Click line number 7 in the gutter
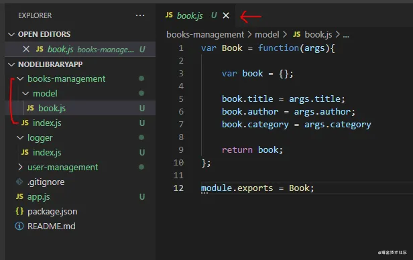The width and height of the screenshot is (413, 260). click(181, 125)
